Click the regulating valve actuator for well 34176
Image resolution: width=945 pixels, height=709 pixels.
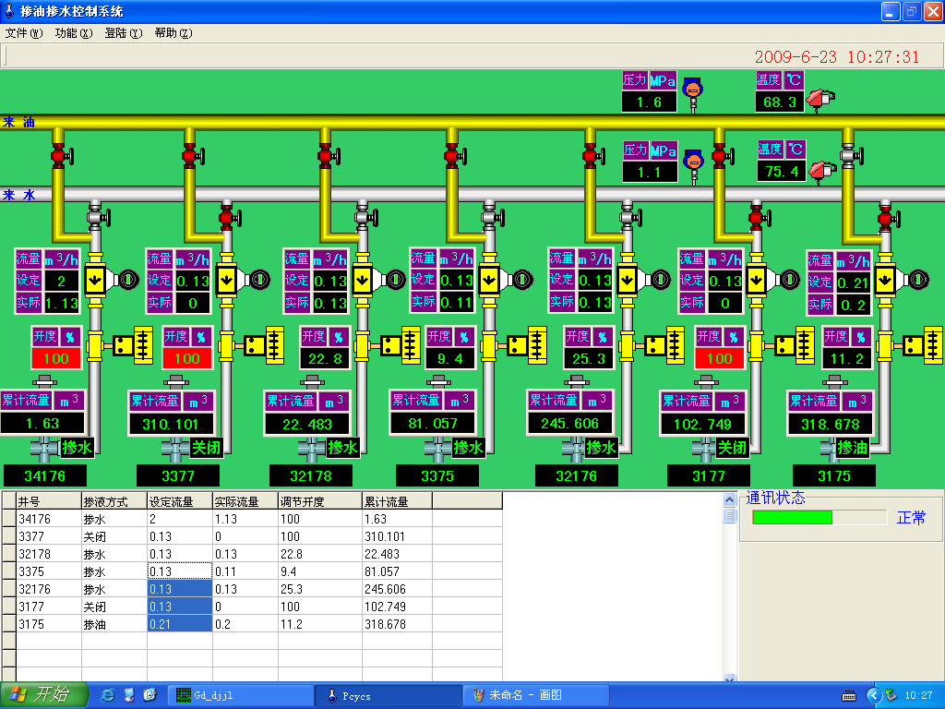pyautogui.click(x=133, y=345)
